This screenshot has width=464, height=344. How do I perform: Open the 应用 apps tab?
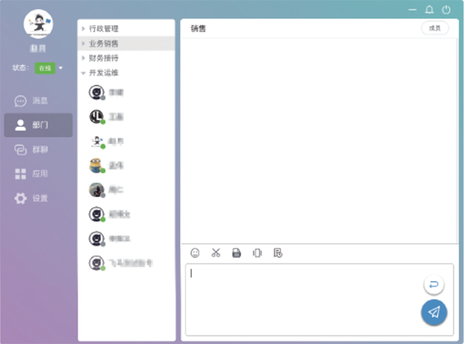click(39, 173)
